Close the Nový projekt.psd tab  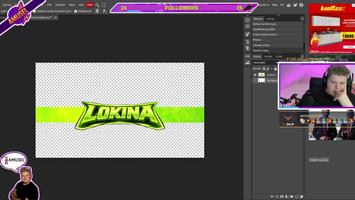point(55,17)
